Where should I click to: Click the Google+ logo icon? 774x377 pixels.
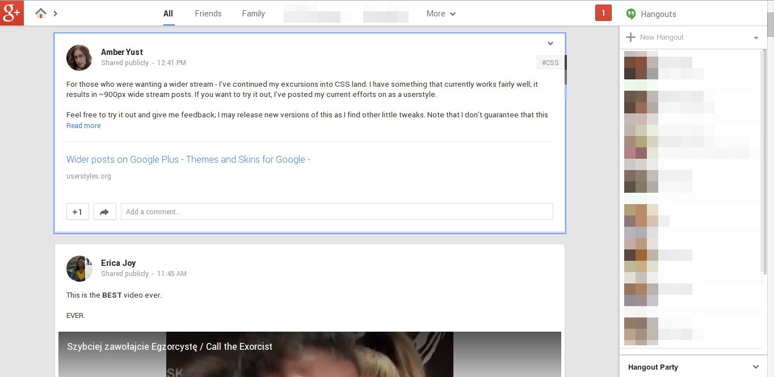click(x=11, y=12)
